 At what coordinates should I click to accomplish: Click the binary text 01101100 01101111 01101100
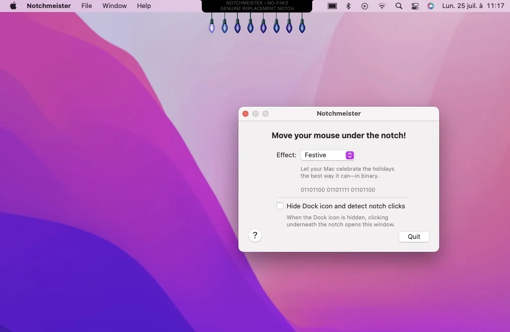pos(338,190)
